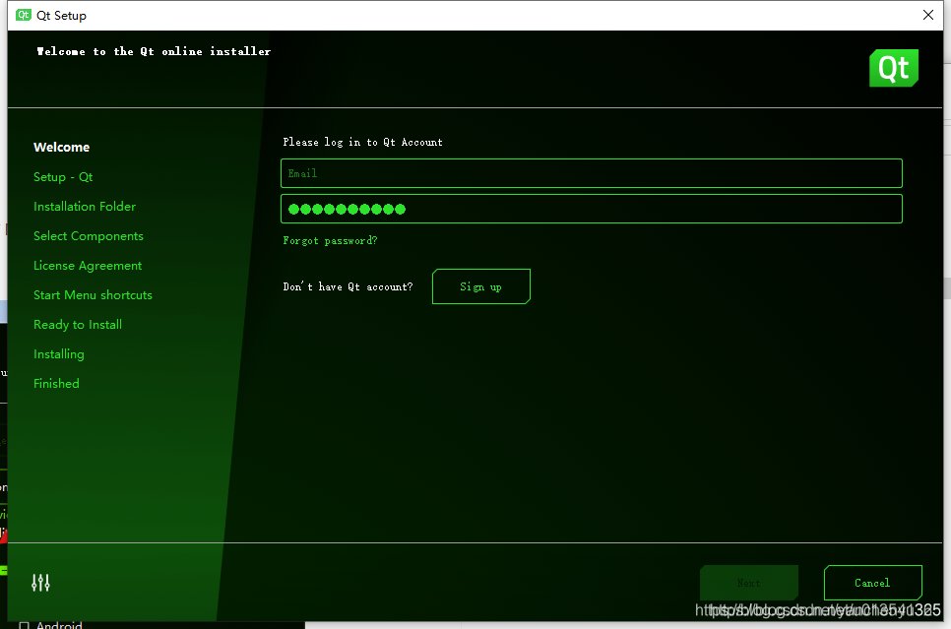The image size is (951, 629).
Task: Select the License Agreement step
Action: click(88, 266)
